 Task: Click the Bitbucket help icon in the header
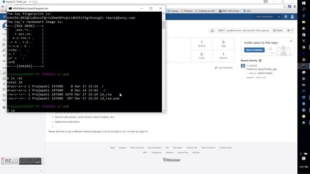tap(286, 17)
